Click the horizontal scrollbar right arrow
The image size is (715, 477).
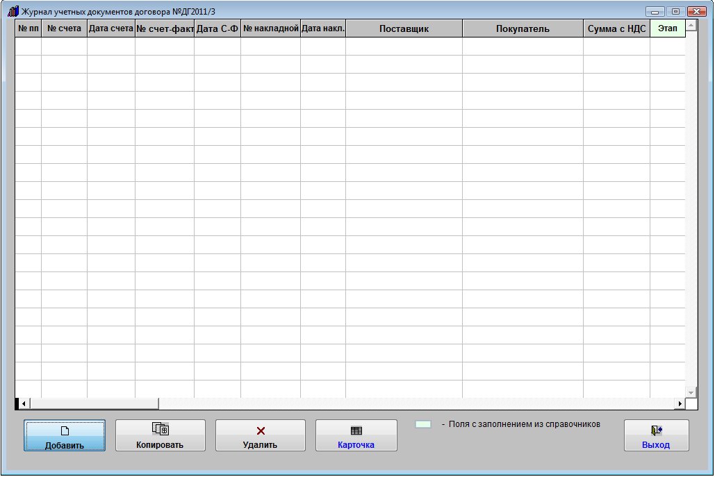(680, 403)
